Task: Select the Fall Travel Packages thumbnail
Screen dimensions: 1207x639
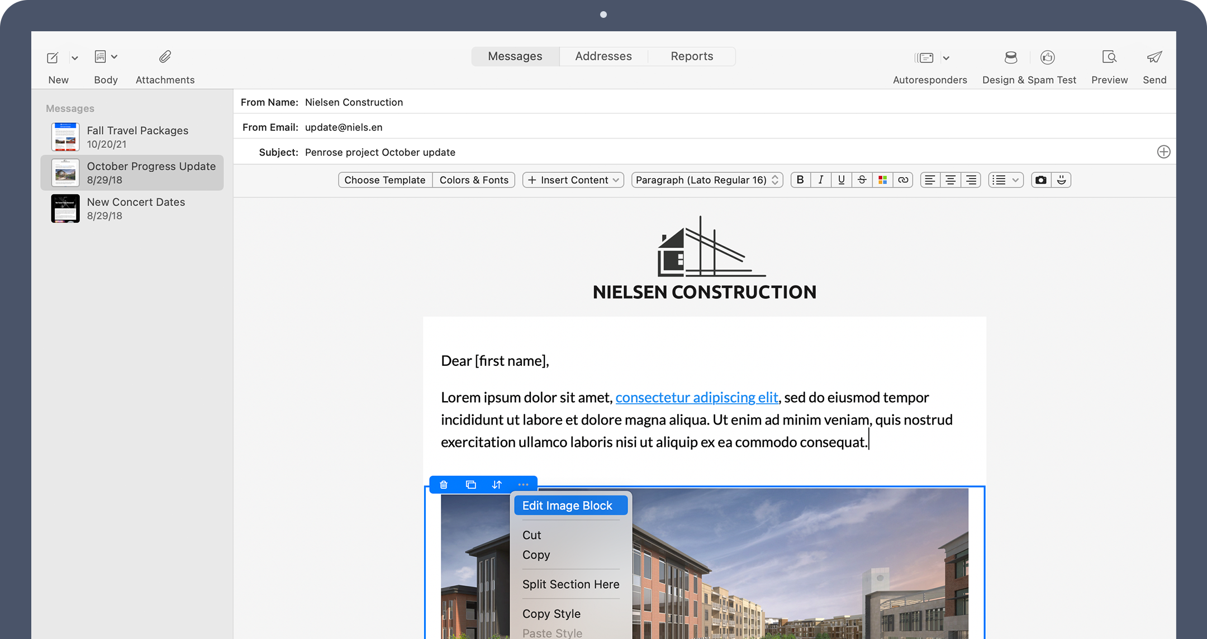Action: [x=63, y=136]
